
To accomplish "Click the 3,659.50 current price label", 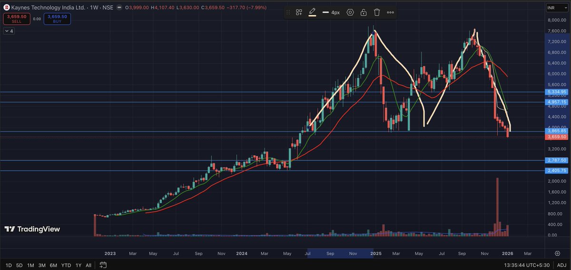I will tap(556, 137).
